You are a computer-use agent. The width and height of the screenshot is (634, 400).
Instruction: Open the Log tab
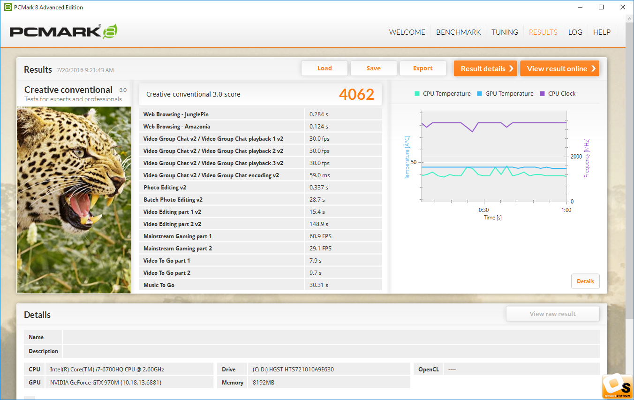pos(575,32)
